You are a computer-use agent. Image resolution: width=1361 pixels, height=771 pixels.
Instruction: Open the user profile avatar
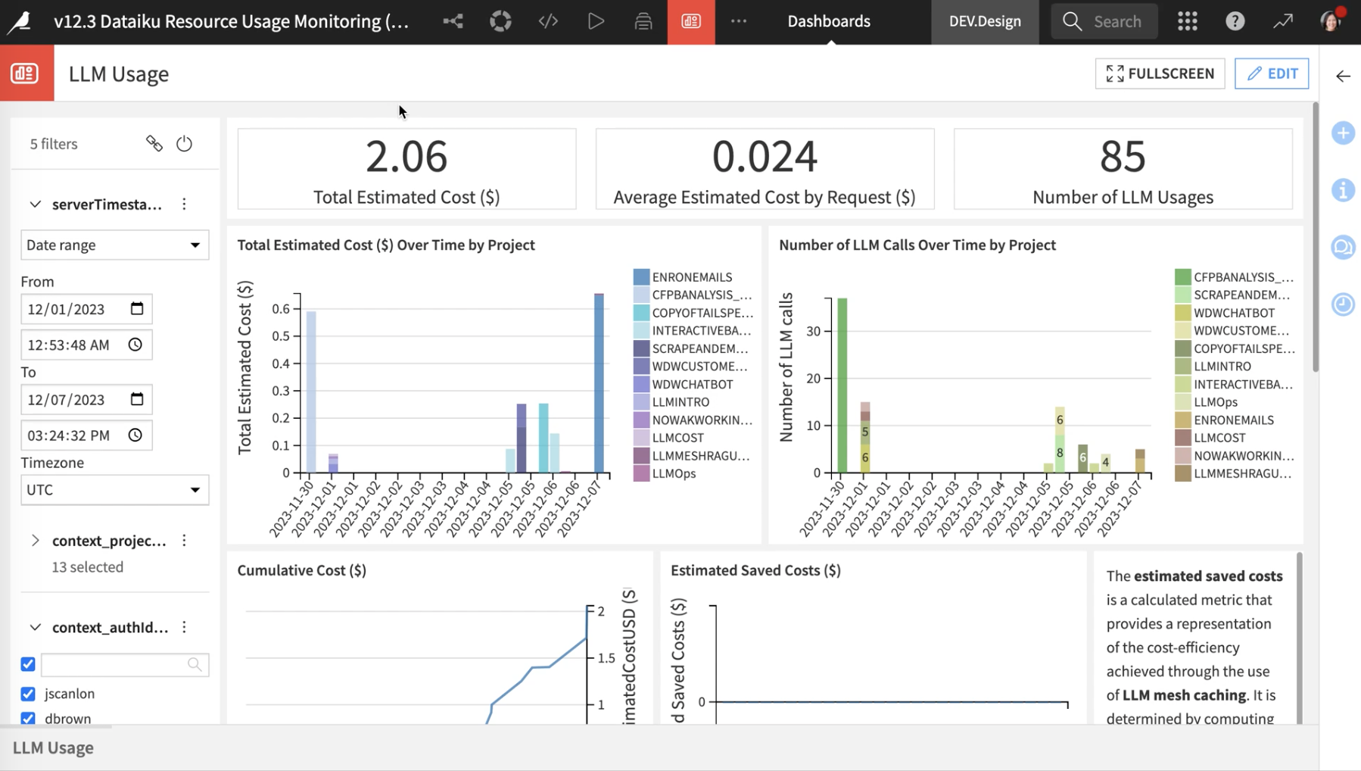click(x=1331, y=21)
